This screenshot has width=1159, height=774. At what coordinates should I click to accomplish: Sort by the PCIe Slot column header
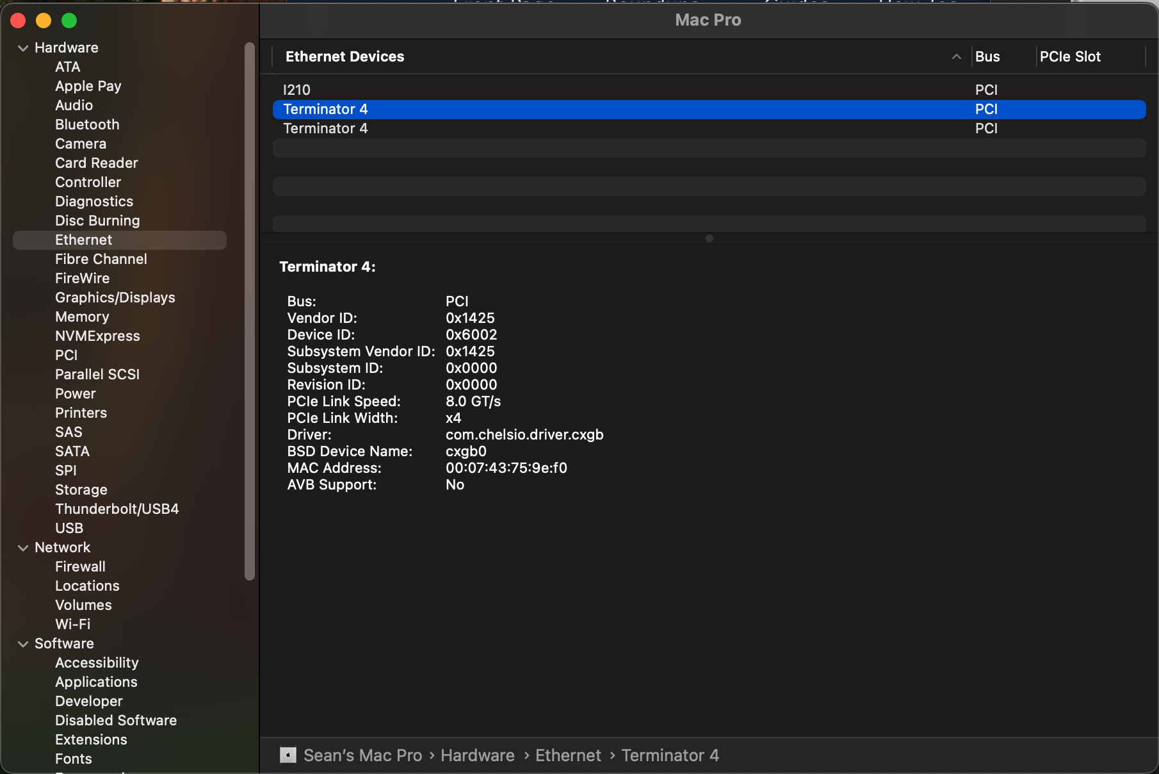click(x=1070, y=57)
